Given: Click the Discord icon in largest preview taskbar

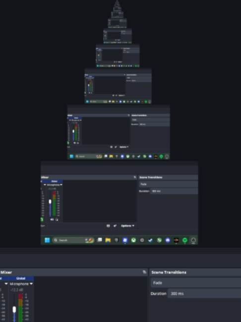Looking at the screenshot, I should click(x=168, y=240).
